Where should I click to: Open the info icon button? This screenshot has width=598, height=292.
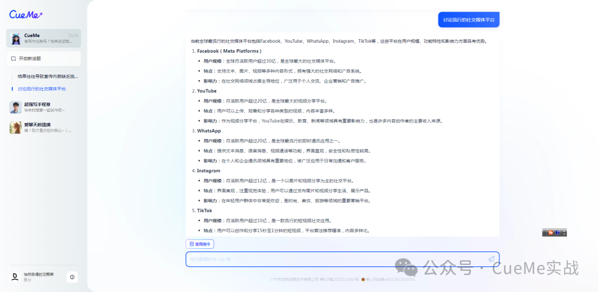(72, 276)
